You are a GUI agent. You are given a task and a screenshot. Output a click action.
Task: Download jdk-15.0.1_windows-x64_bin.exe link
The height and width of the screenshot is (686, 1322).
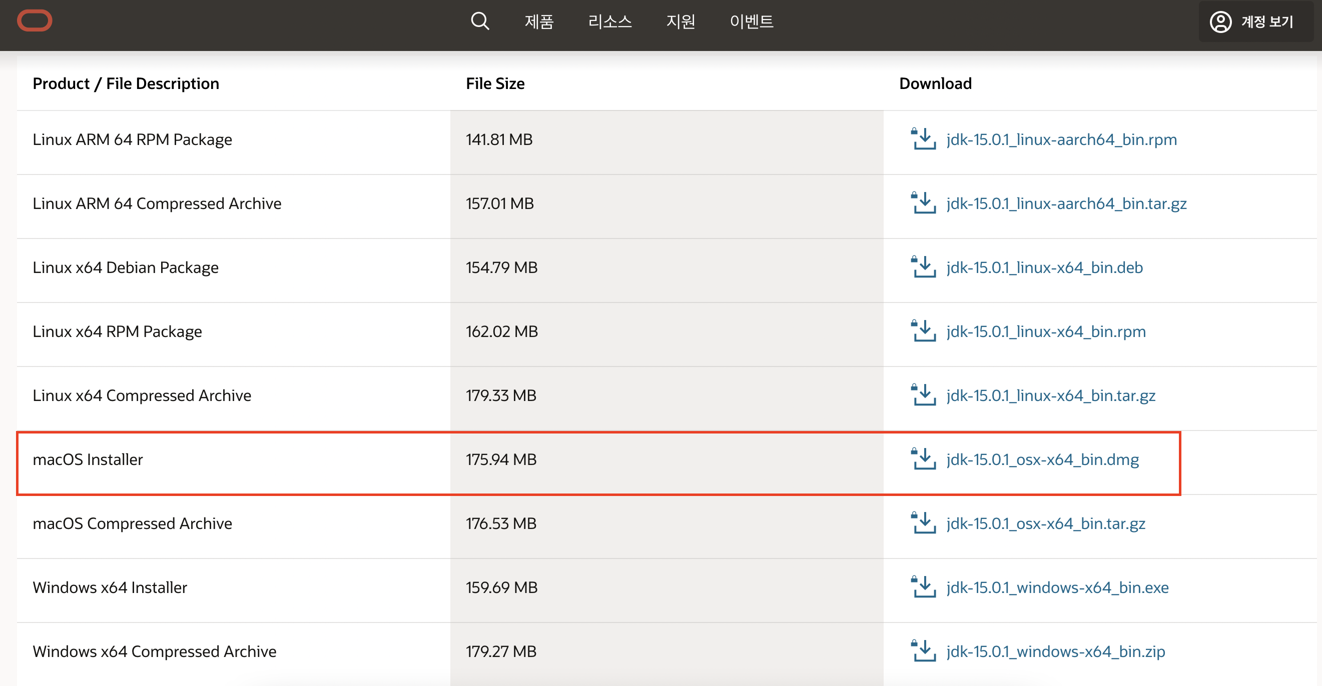click(x=1057, y=587)
